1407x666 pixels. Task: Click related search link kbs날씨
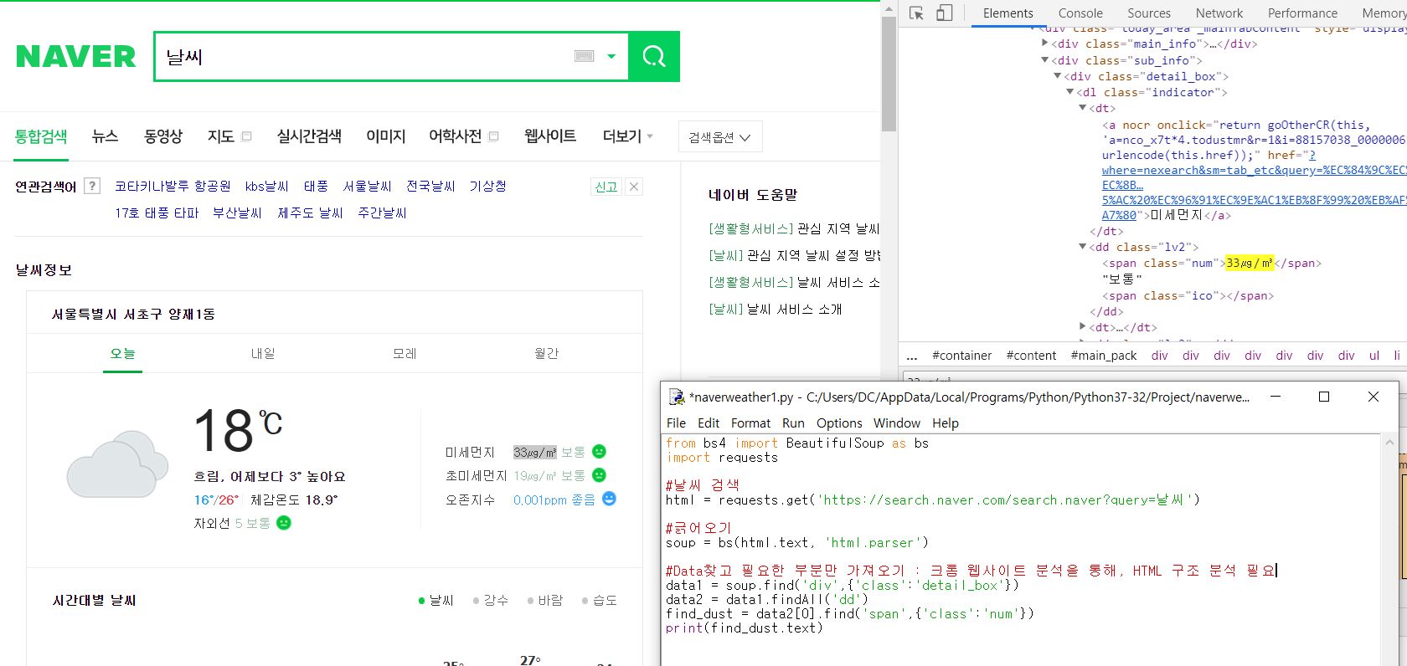pyautogui.click(x=267, y=186)
